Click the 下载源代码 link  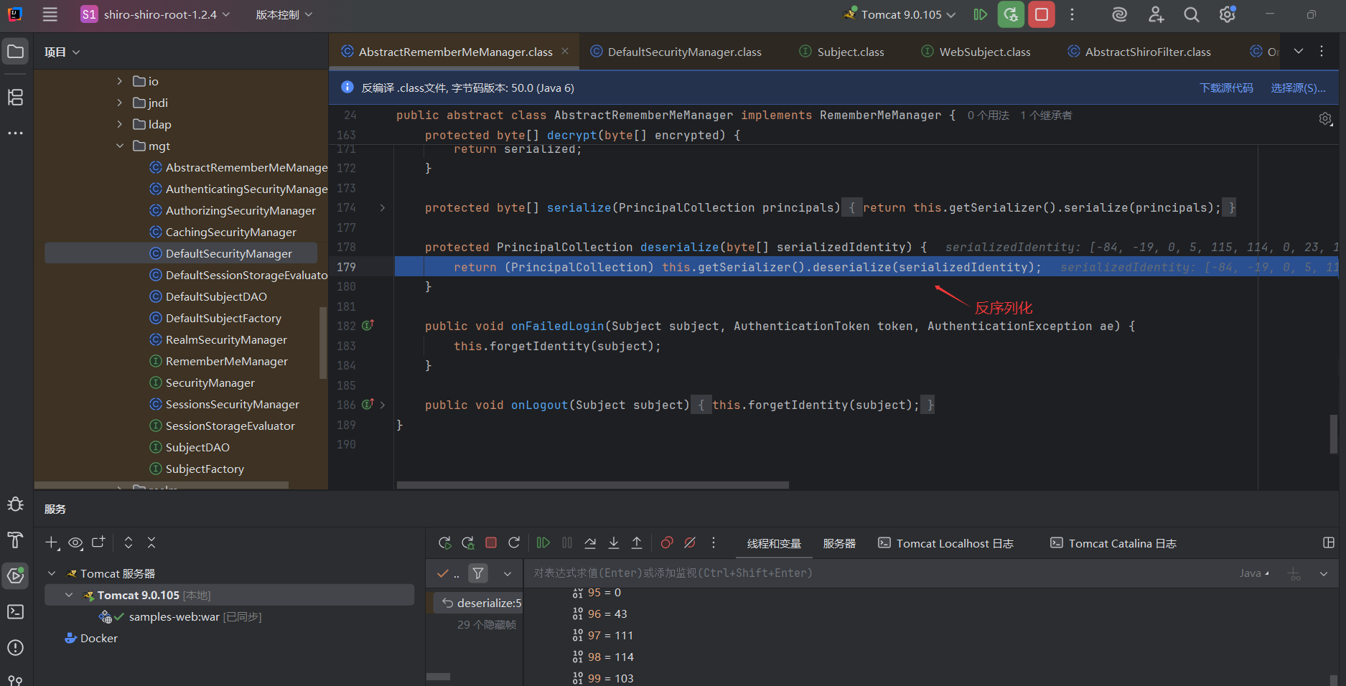(1226, 88)
